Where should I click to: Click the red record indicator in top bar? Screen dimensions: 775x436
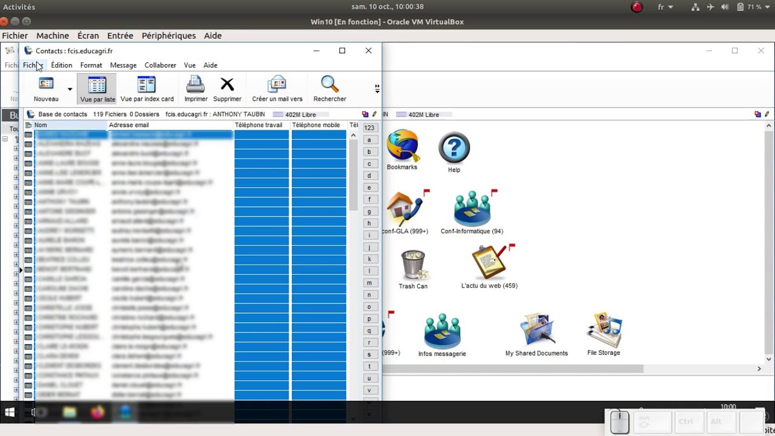pos(637,7)
